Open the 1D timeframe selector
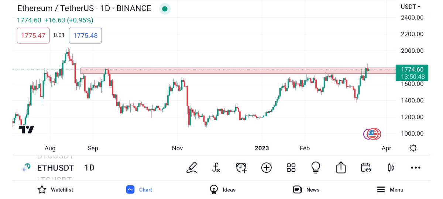443x199 pixels. coord(89,168)
